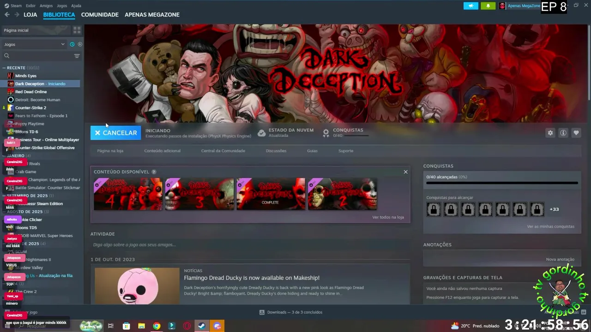Open Google Chrome from the taskbar
This screenshot has height=332, width=591.
coord(157,326)
